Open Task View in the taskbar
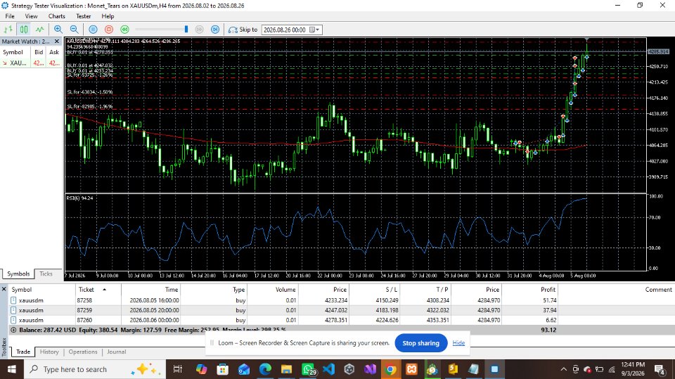 click(177, 369)
